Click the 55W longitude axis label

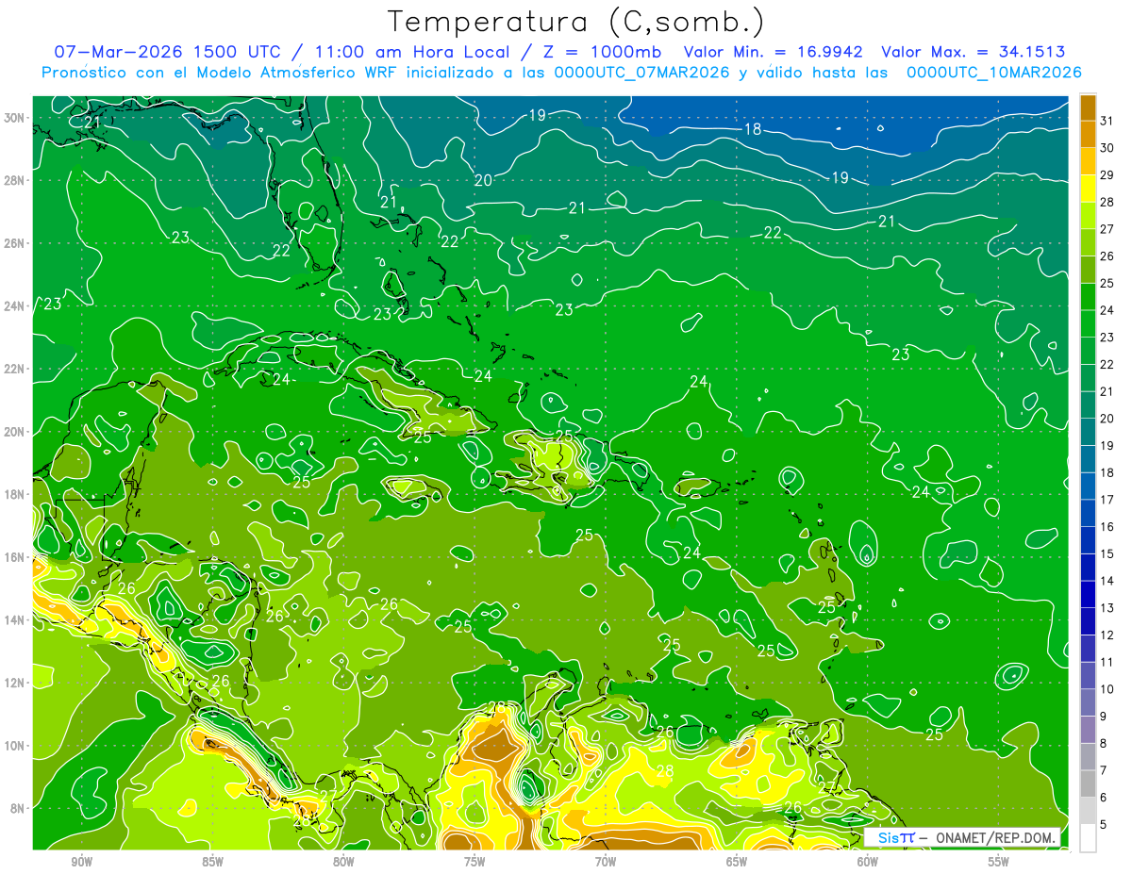(x=999, y=862)
